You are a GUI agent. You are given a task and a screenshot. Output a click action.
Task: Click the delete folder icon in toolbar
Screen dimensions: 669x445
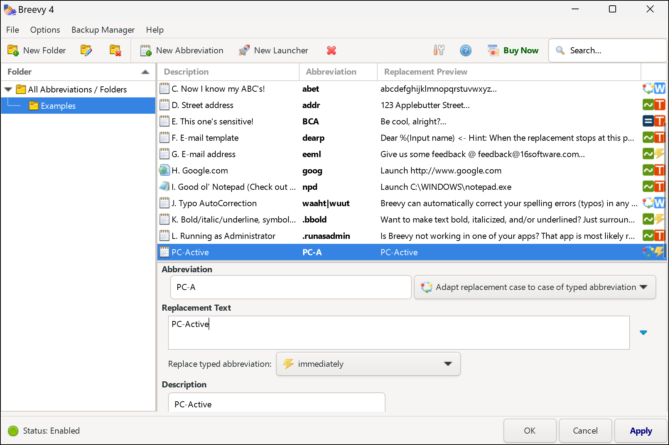click(x=115, y=50)
